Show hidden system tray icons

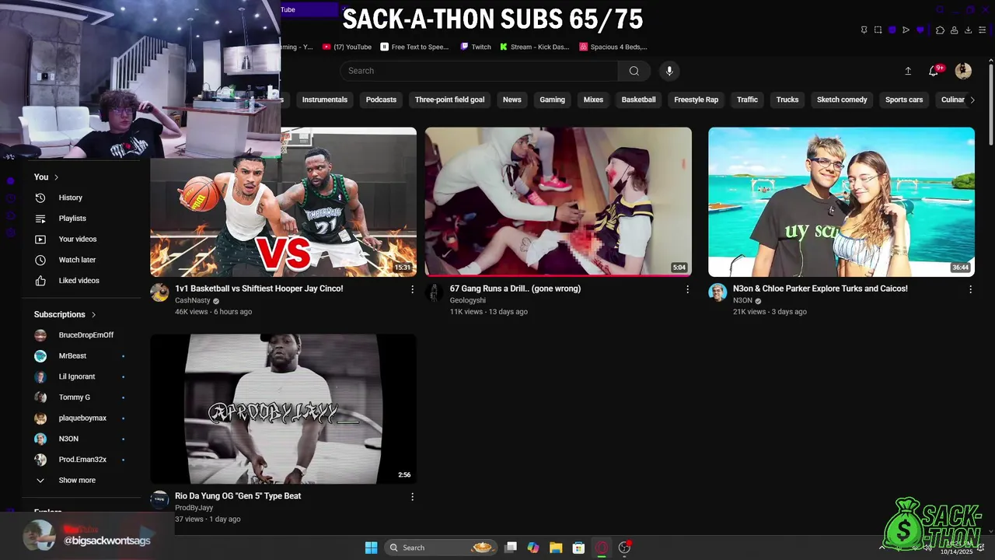click(882, 548)
